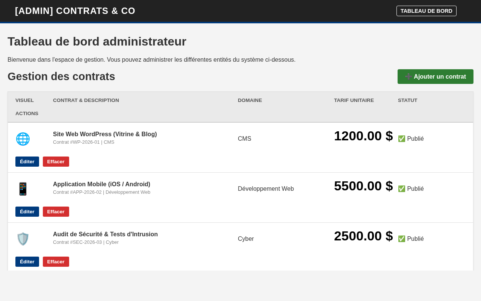Click the shield icon for Security Audit

[x=23, y=239]
